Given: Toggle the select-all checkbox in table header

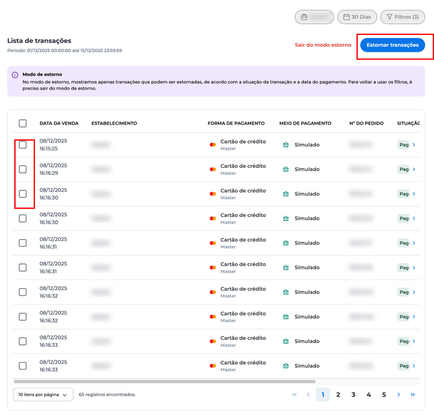Looking at the screenshot, I should (23, 123).
